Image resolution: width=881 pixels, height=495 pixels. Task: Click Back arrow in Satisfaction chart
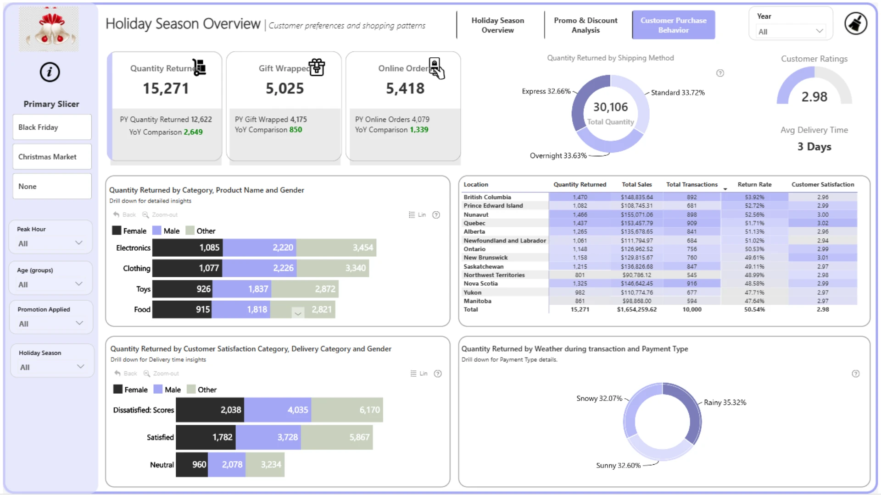coord(126,374)
